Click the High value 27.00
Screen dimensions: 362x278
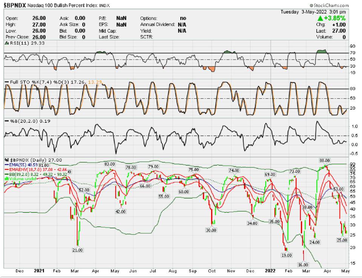coord(39,24)
